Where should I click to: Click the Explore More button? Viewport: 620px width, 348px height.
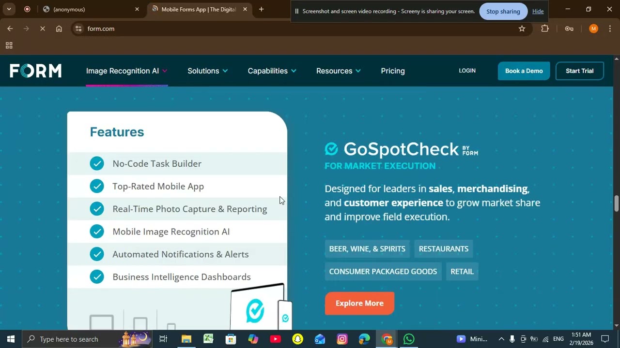pos(359,303)
